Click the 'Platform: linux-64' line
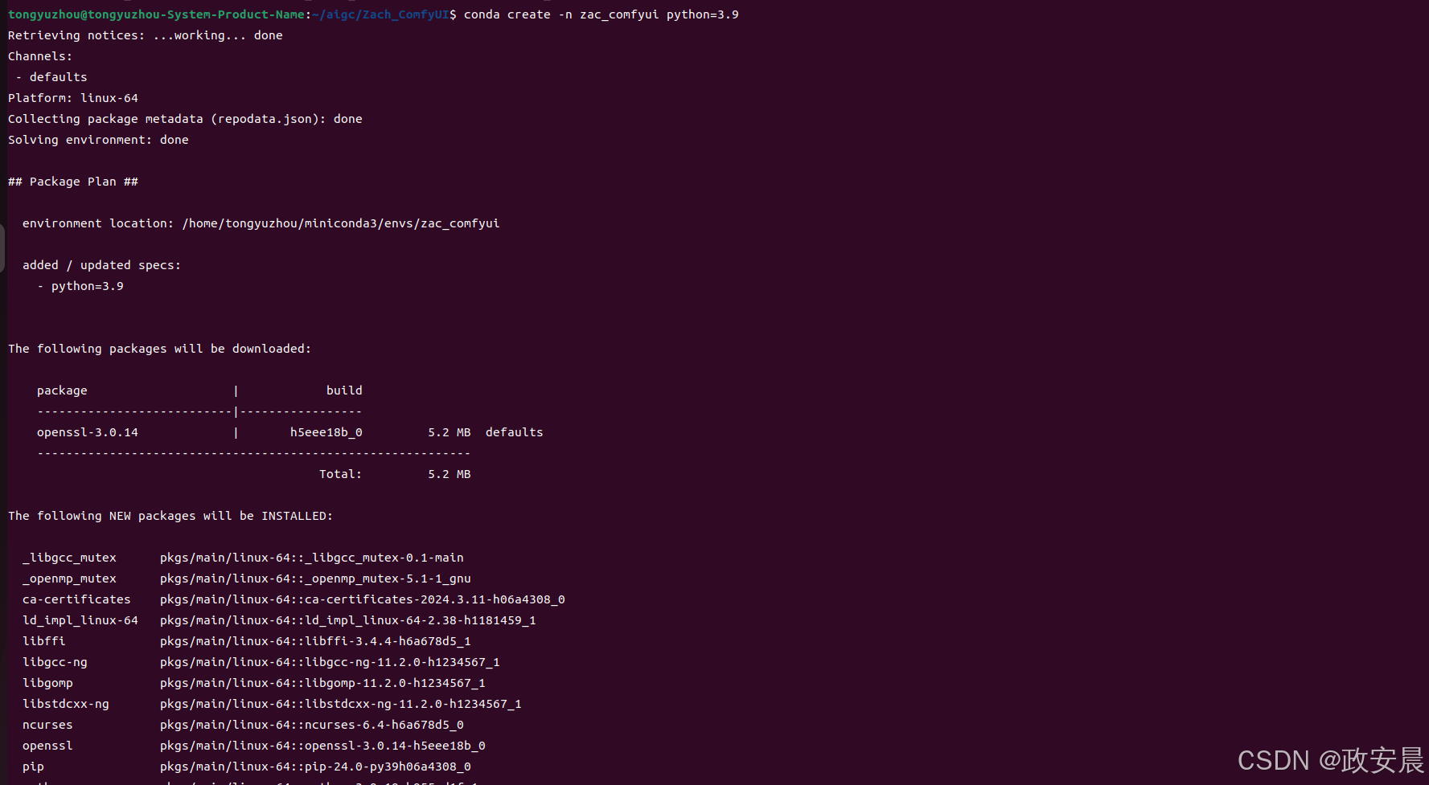The height and width of the screenshot is (785, 1429). (x=73, y=98)
